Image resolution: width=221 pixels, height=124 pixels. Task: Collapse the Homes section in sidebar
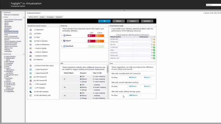click(3, 17)
